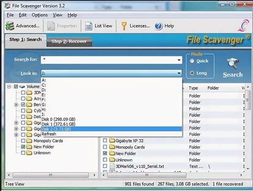Image resolution: width=253 pixels, height=191 pixels.
Task: Click Refresh in the drive list
Action: point(112,134)
